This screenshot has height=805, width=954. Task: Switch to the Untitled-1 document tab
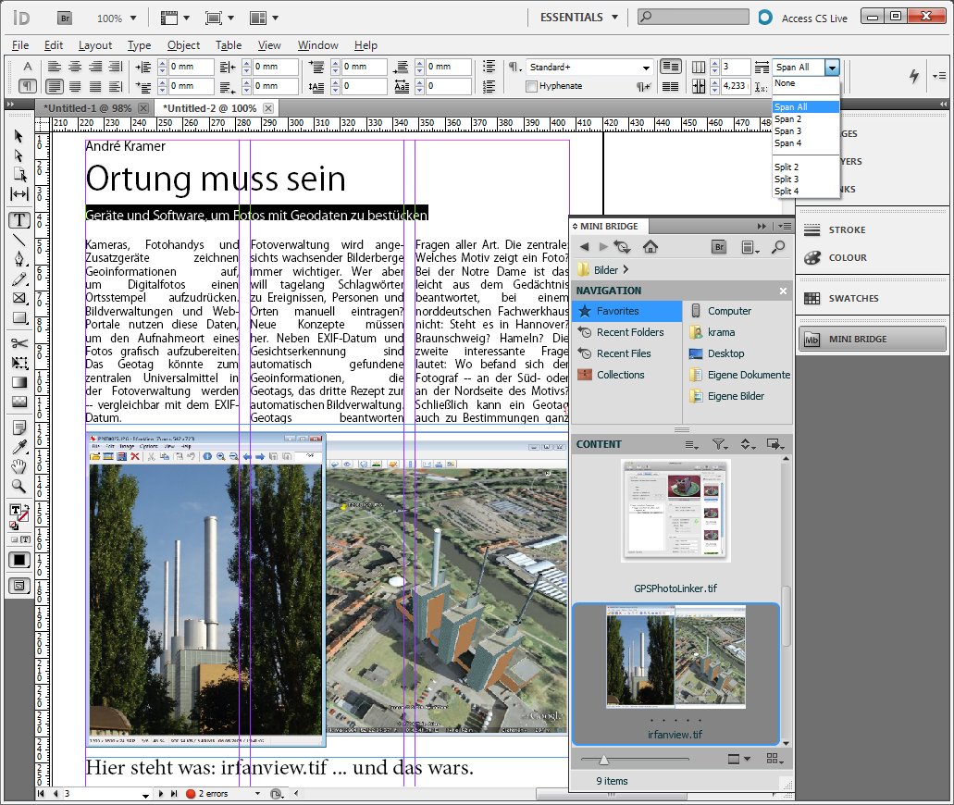pos(88,108)
